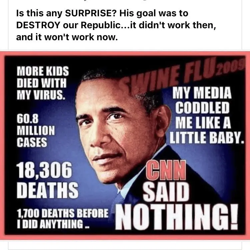Screen dimensions: 250x251
Task: Click the word 'DEATHS' under 18,306
Action: pos(47,190)
